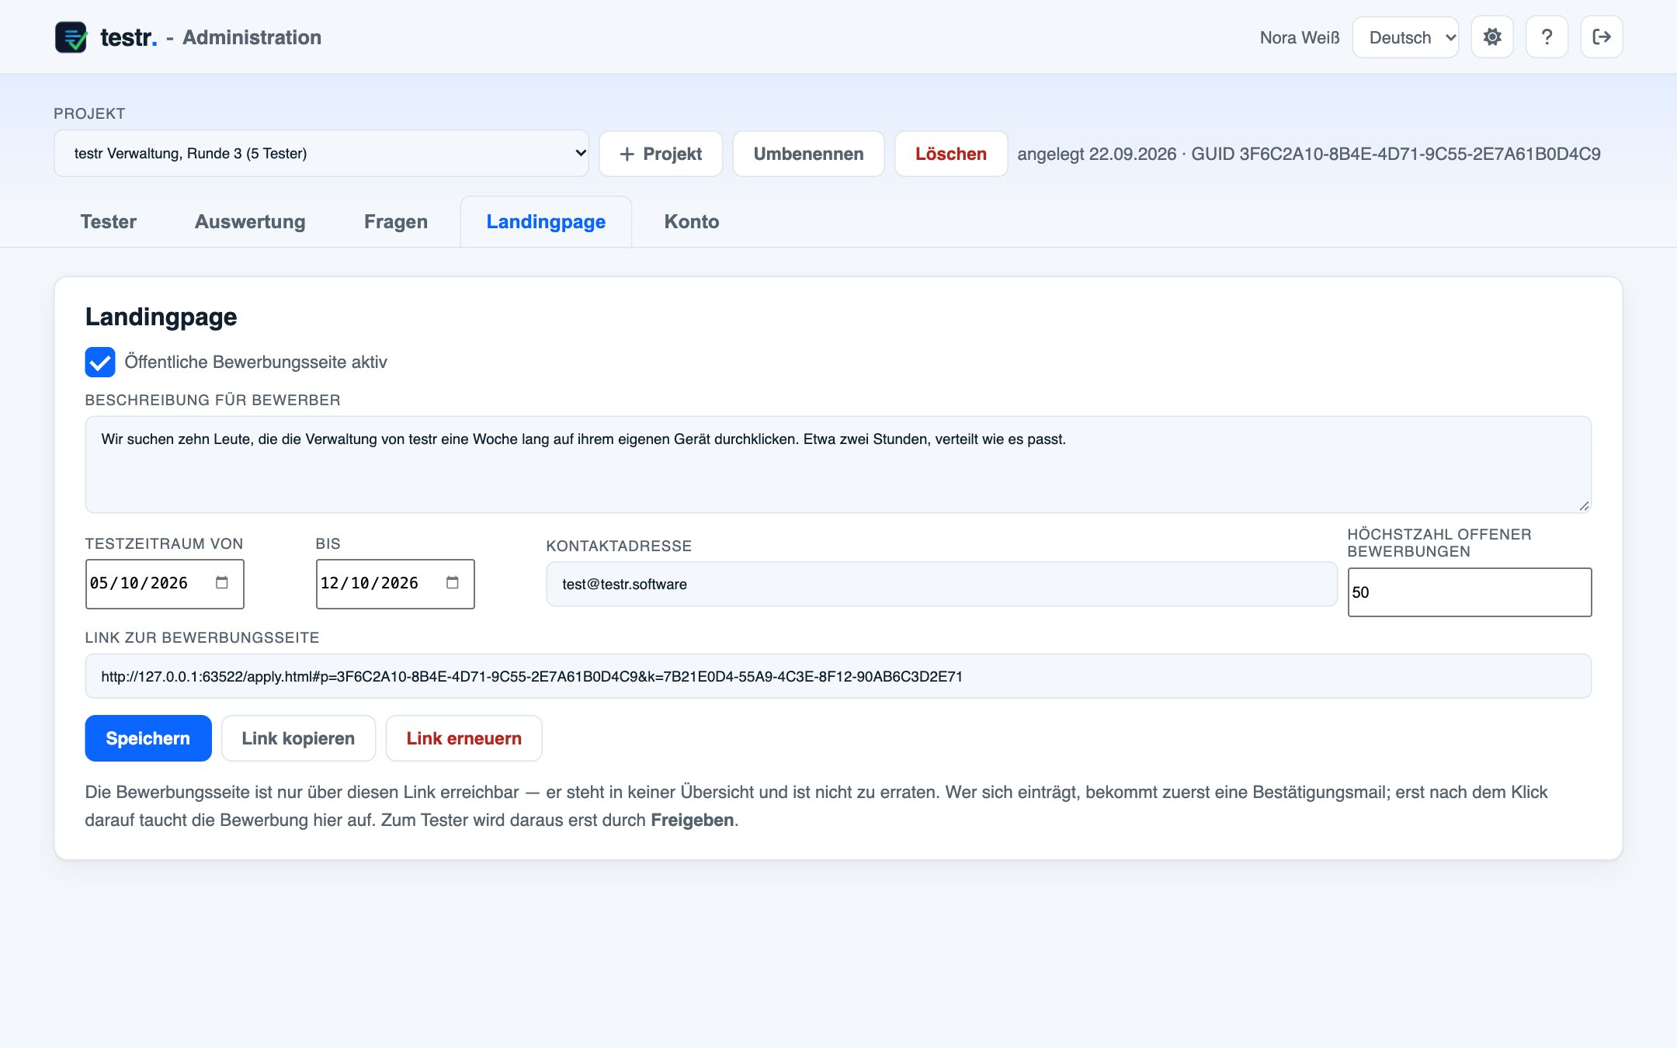This screenshot has height=1048, width=1677.
Task: Open the Auswertung tab
Action: (250, 222)
